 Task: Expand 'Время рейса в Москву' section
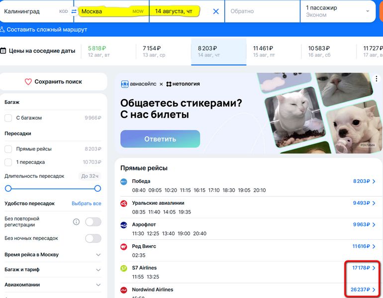point(53,255)
